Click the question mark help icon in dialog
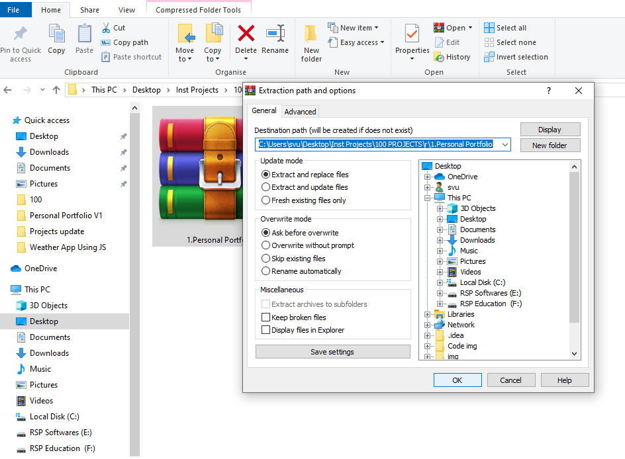This screenshot has width=625, height=459. click(549, 91)
